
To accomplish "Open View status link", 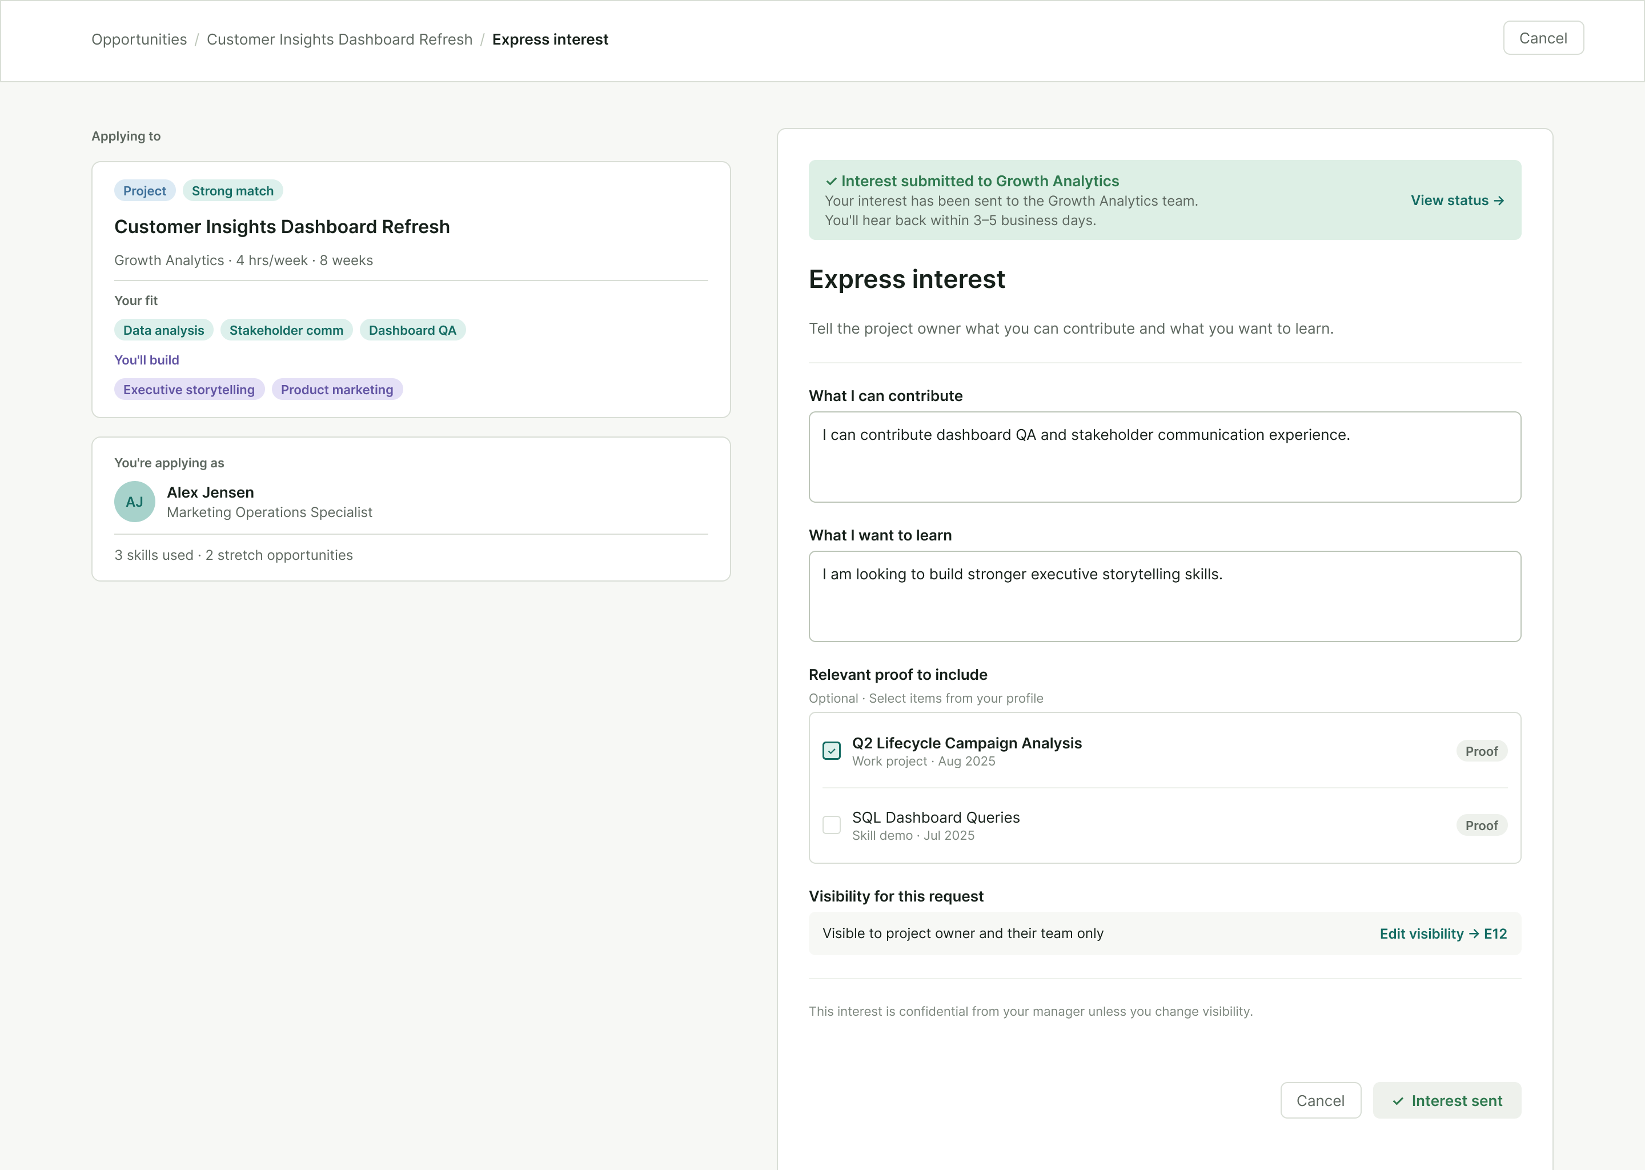I will tap(1457, 201).
